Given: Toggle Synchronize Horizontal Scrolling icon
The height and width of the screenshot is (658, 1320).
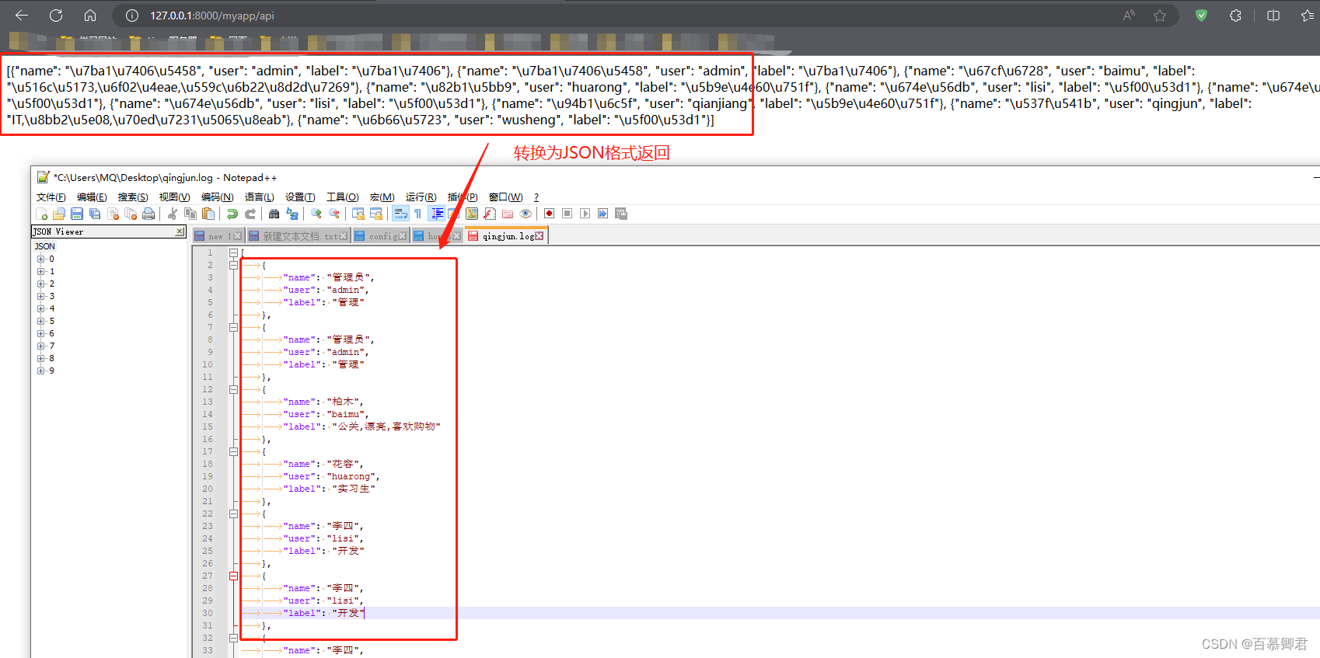Looking at the screenshot, I should [x=376, y=214].
